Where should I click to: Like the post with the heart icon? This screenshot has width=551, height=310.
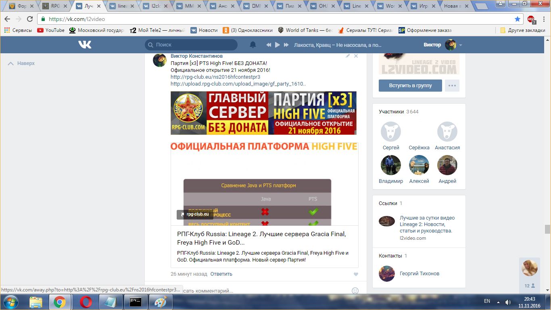356,274
